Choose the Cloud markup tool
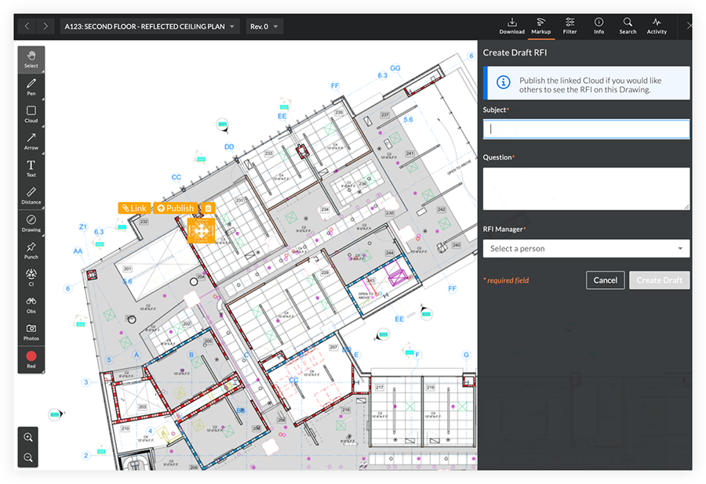706x484 pixels. 31,114
